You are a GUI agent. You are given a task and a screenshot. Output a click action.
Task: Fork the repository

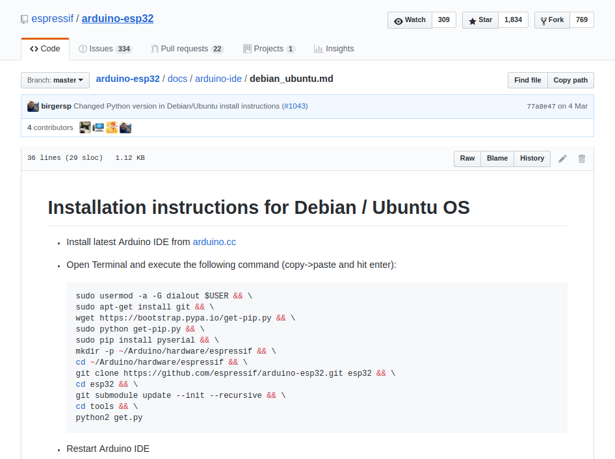click(x=552, y=20)
